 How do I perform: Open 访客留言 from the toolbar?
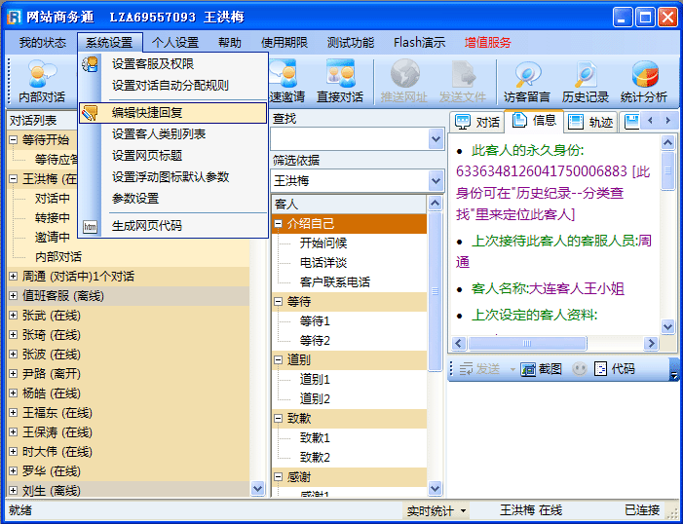pos(528,80)
